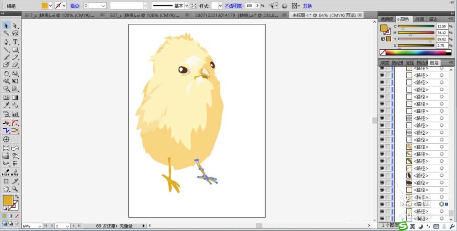Open the 外观 (Appearance) panel tab
Image resolution: width=457 pixels, height=231 pixels.
click(x=419, y=19)
